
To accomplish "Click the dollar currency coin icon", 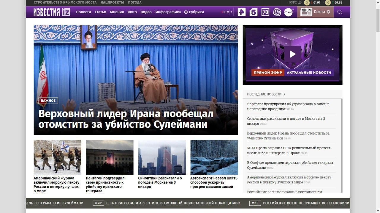I will pyautogui.click(x=306, y=3).
